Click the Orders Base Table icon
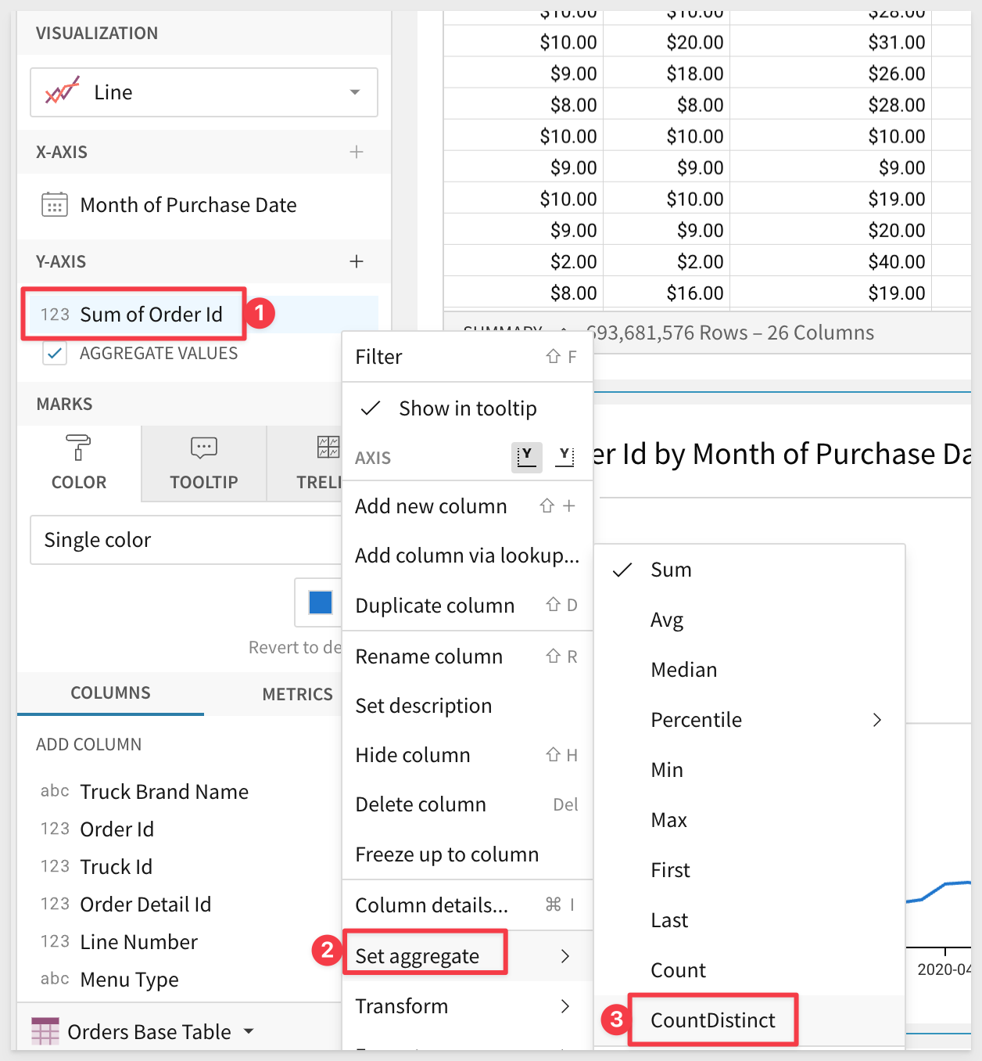982x1061 pixels. pos(45,1031)
